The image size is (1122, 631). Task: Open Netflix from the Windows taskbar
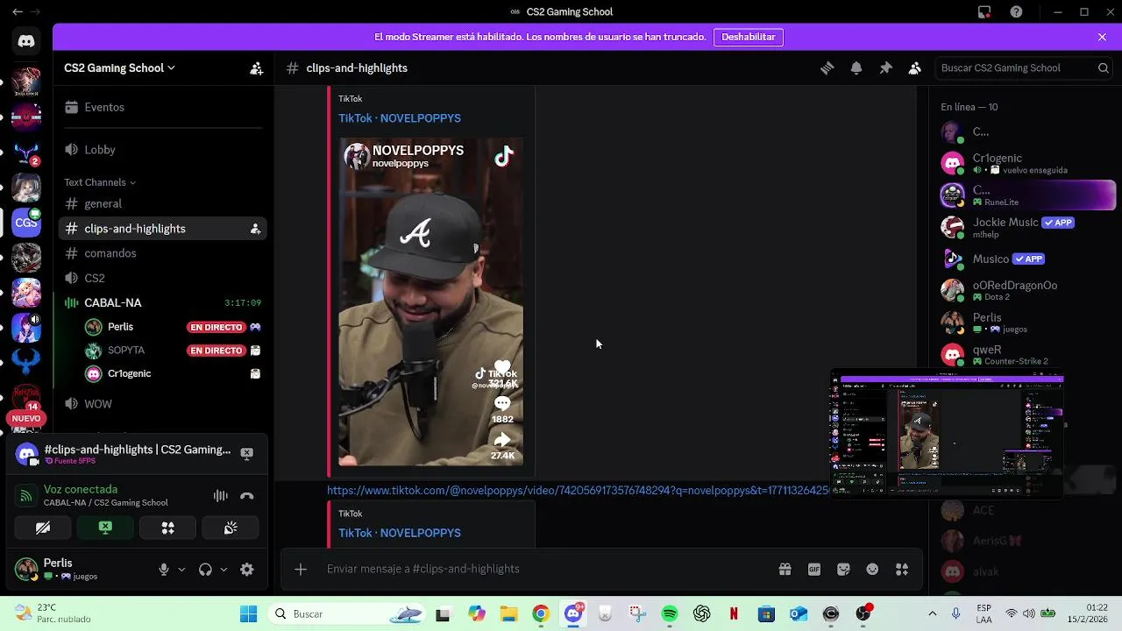pos(734,614)
